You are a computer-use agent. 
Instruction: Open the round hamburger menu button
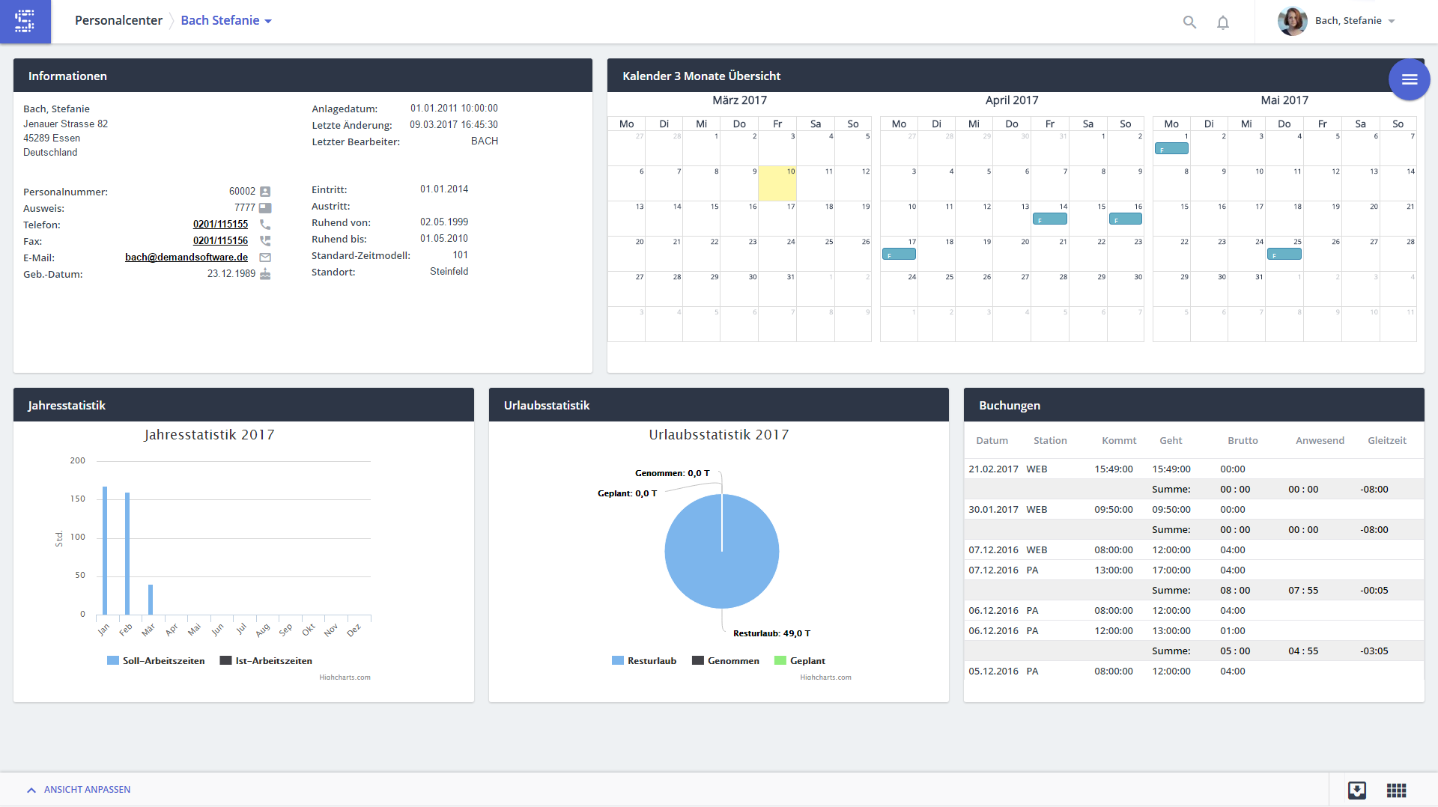pyautogui.click(x=1409, y=79)
